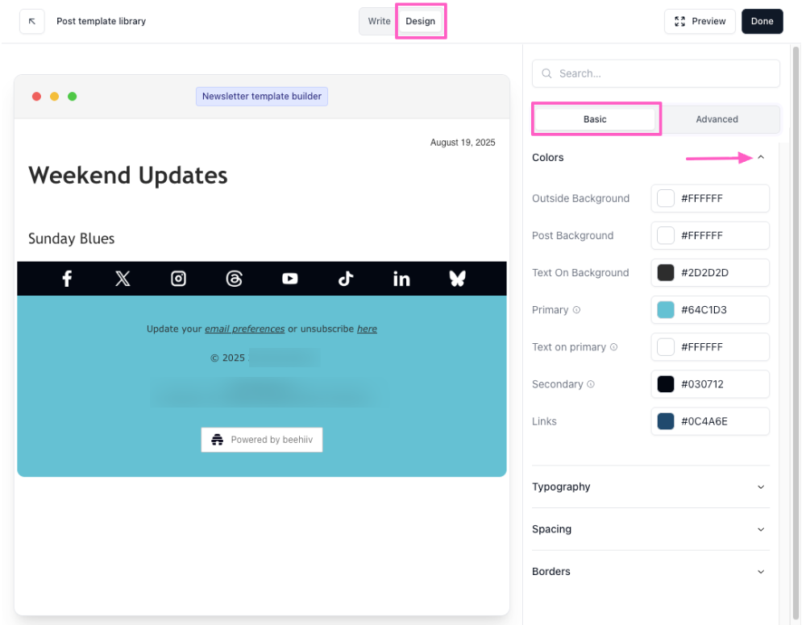Open the Preview button
806x625 pixels.
click(700, 22)
